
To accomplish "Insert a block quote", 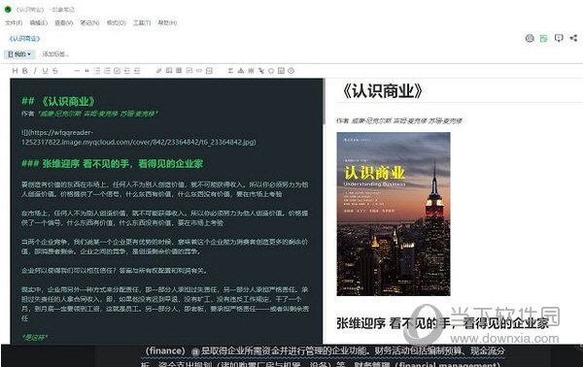I will coord(86,71).
